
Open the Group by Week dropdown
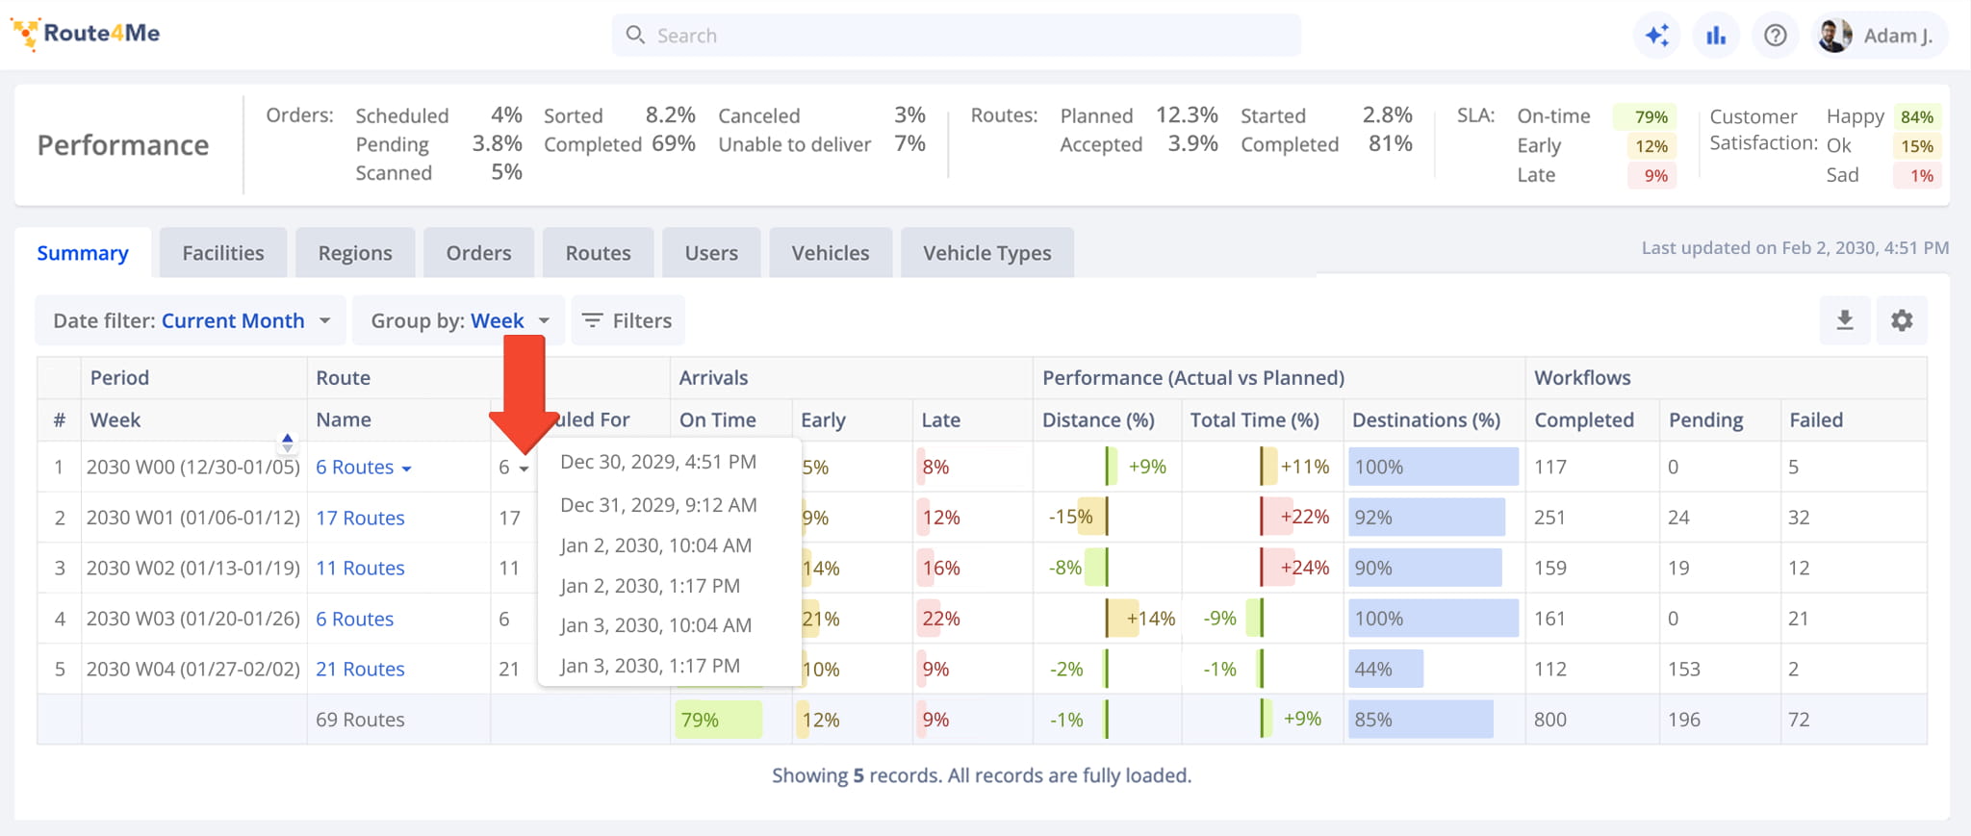(x=459, y=320)
